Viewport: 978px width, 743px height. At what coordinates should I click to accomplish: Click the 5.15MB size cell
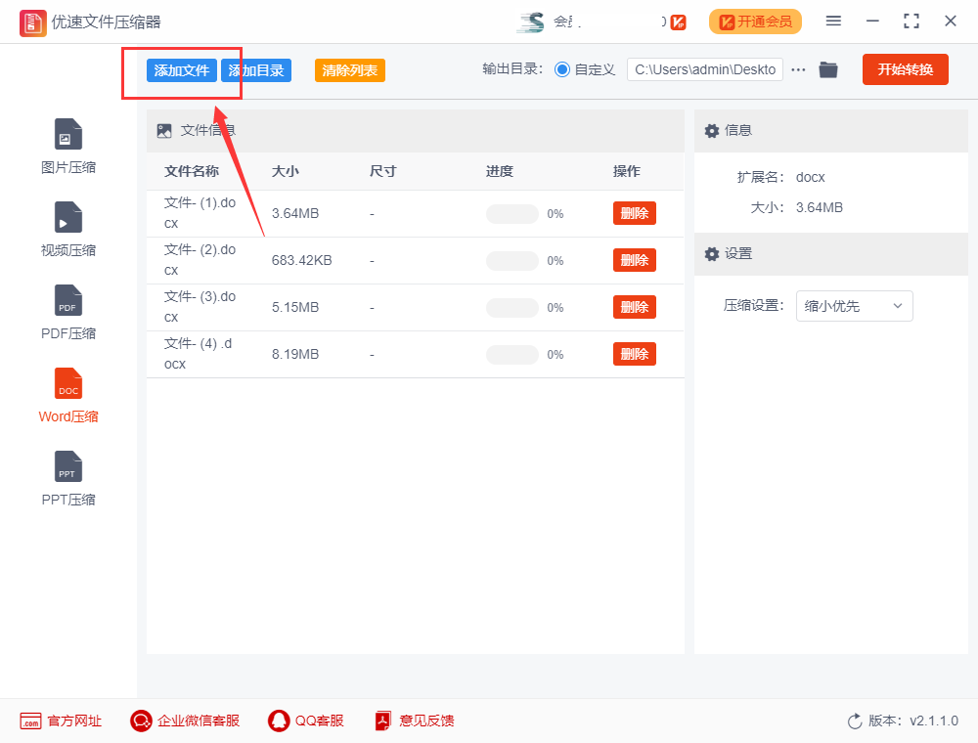(x=295, y=307)
